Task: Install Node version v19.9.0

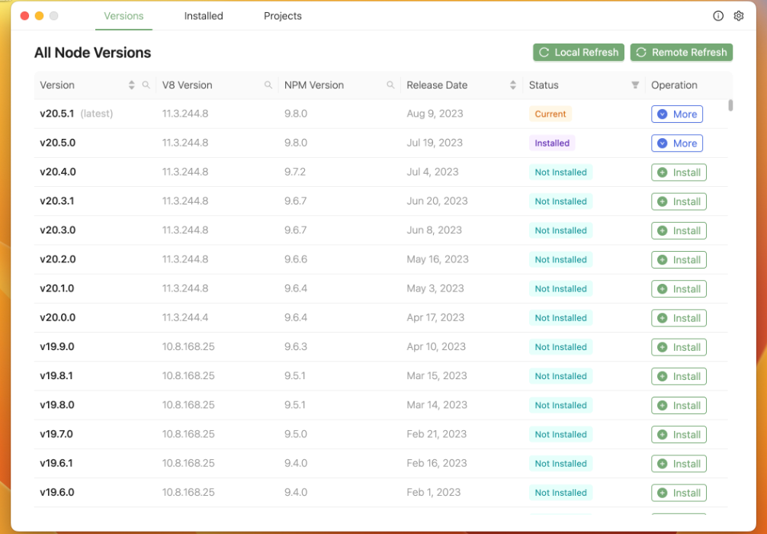Action: (679, 347)
